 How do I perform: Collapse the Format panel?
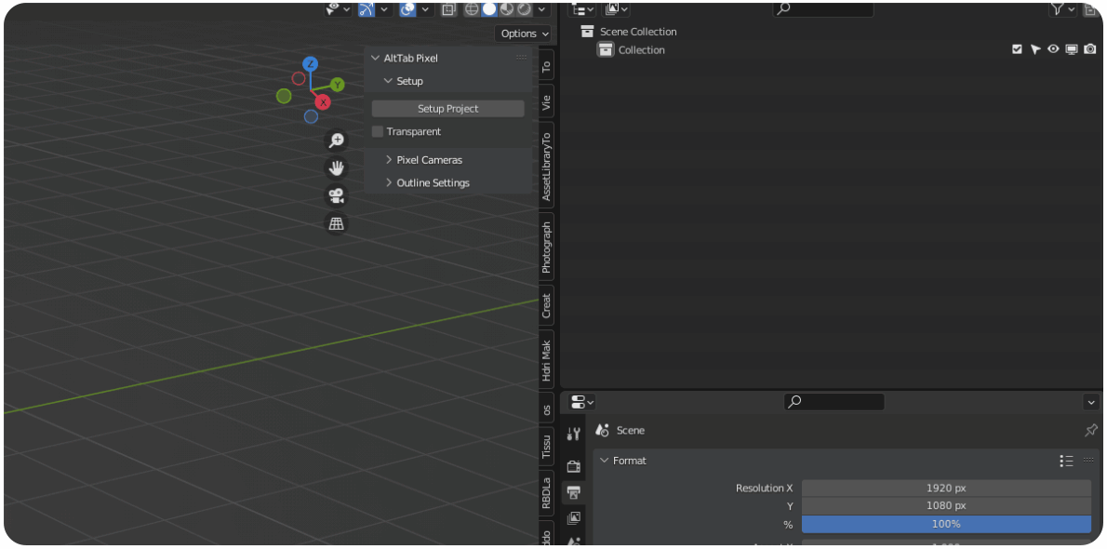pos(604,461)
